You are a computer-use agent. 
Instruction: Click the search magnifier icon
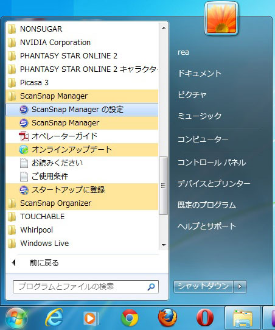coord(151,287)
